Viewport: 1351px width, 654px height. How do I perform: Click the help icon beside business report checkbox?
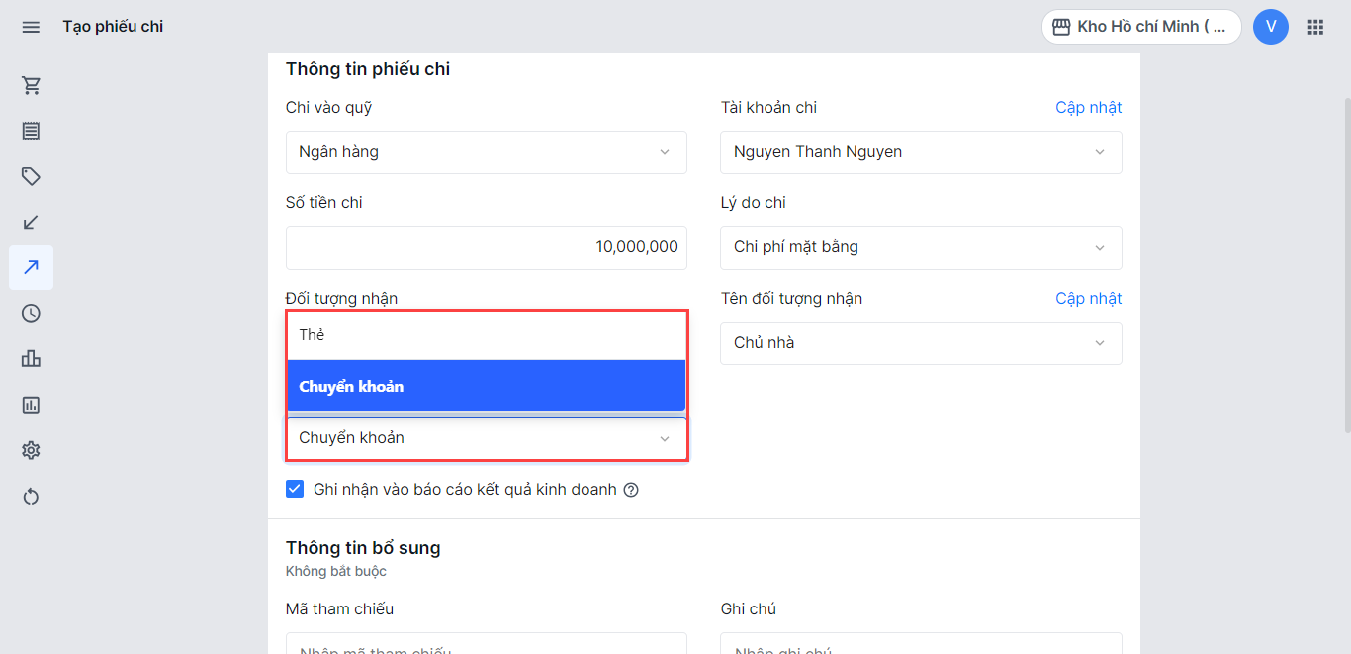point(631,490)
